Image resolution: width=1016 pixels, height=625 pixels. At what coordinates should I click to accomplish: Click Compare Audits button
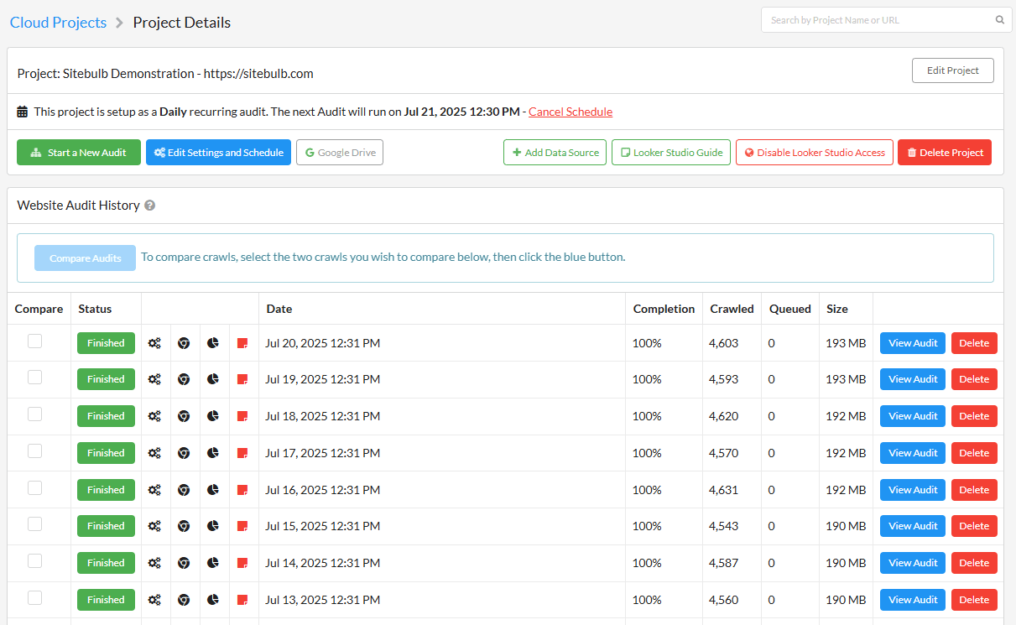85,258
